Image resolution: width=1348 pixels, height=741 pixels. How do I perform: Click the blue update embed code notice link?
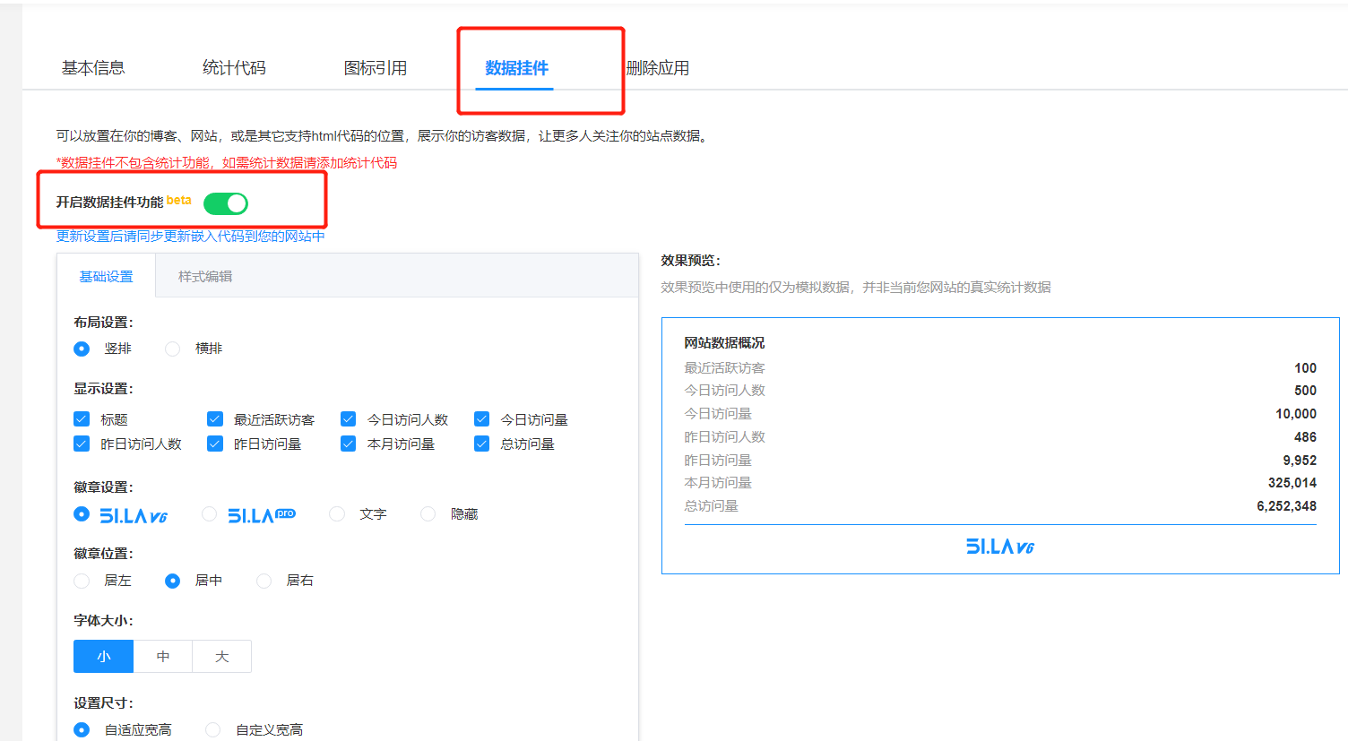(190, 237)
